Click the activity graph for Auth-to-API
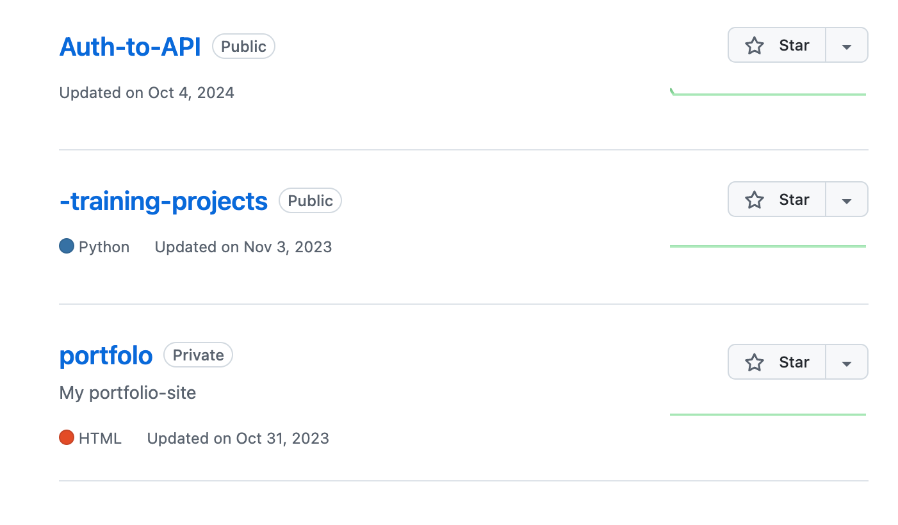 [x=768, y=92]
